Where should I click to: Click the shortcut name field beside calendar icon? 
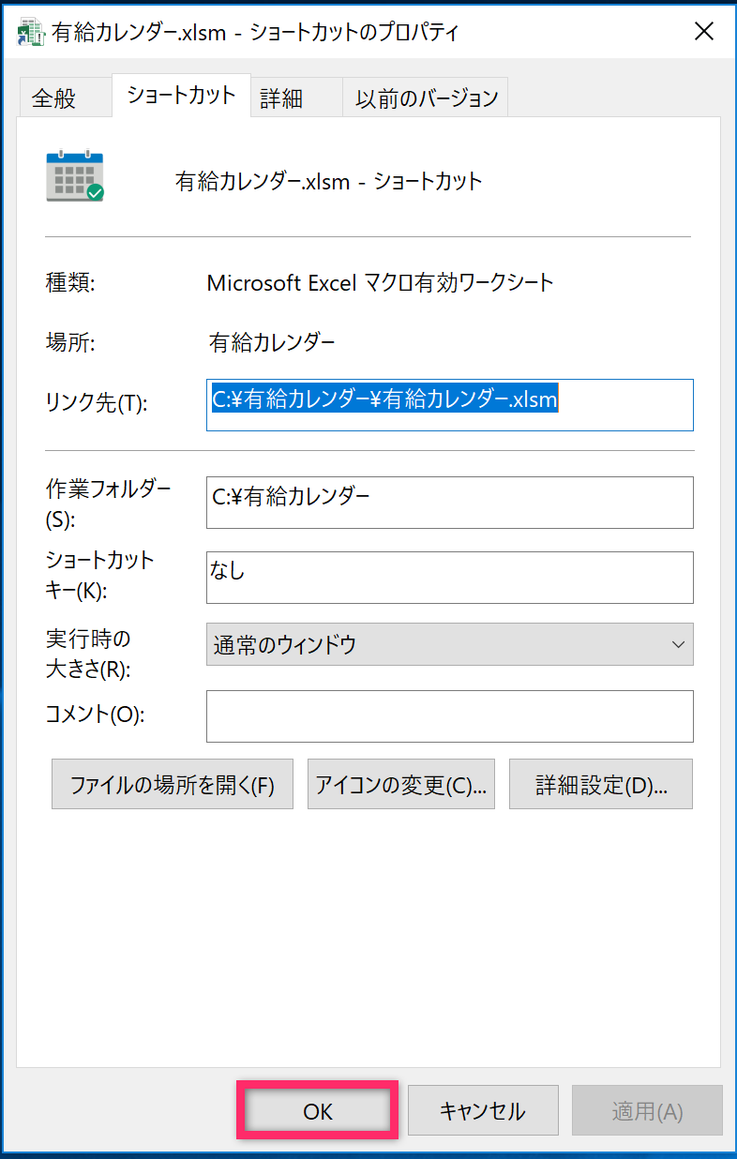(x=328, y=182)
